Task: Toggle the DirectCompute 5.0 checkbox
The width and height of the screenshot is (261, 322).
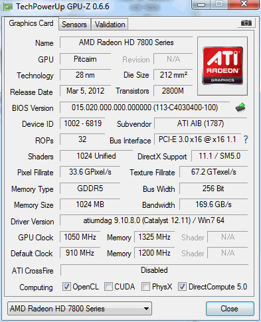Action: click(182, 287)
